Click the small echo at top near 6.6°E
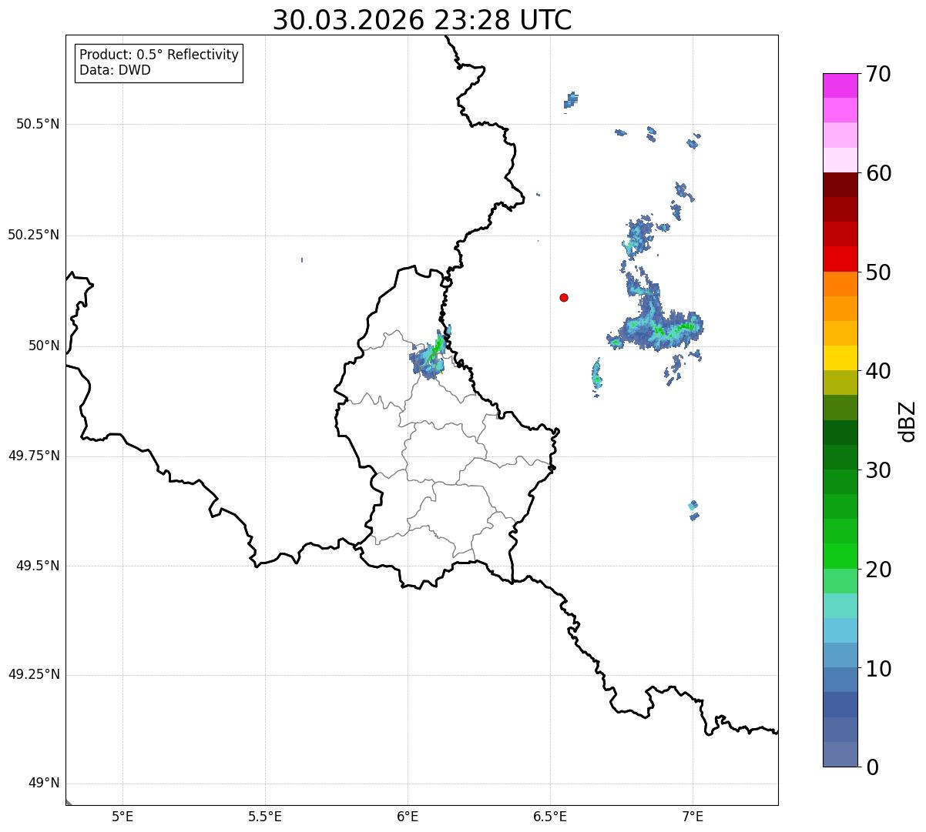Image resolution: width=926 pixels, height=832 pixels. tap(571, 100)
